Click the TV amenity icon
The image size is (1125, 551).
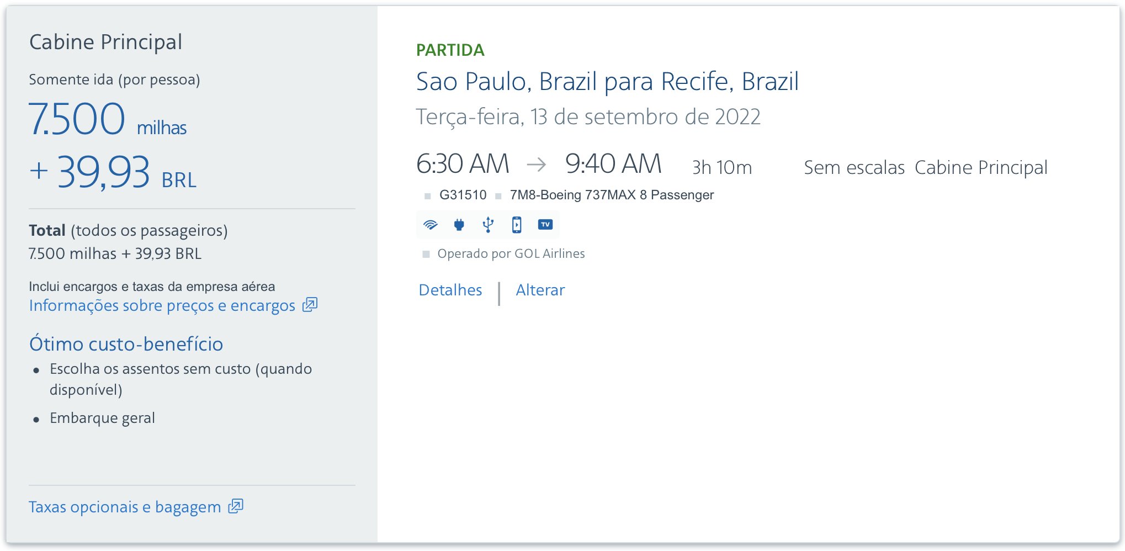coord(545,225)
